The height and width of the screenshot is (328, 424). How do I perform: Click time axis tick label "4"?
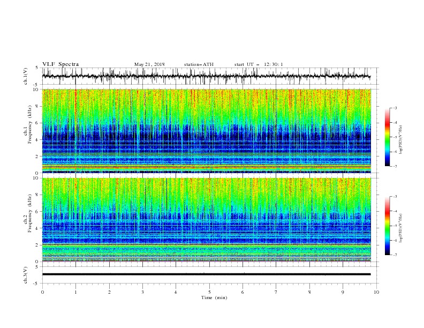[176, 292]
